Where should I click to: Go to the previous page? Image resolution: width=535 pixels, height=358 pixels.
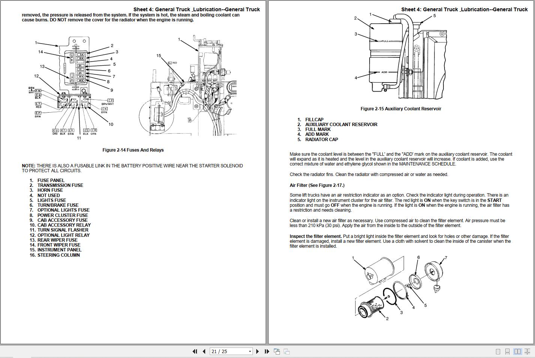click(x=204, y=352)
